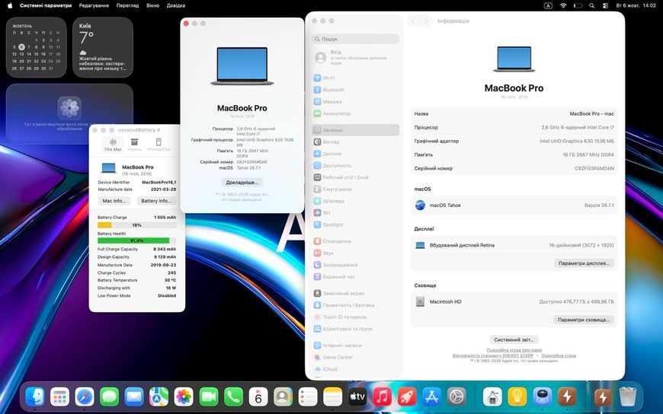The width and height of the screenshot is (663, 414).
Task: Click Вхід Apple account sign-in row
Action: [355, 57]
